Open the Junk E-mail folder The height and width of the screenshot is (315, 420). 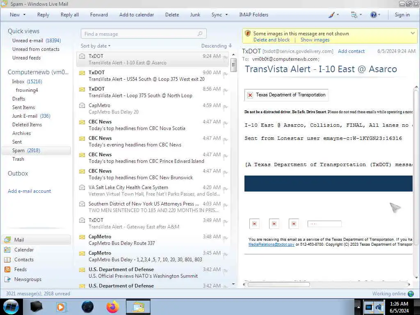click(31, 116)
